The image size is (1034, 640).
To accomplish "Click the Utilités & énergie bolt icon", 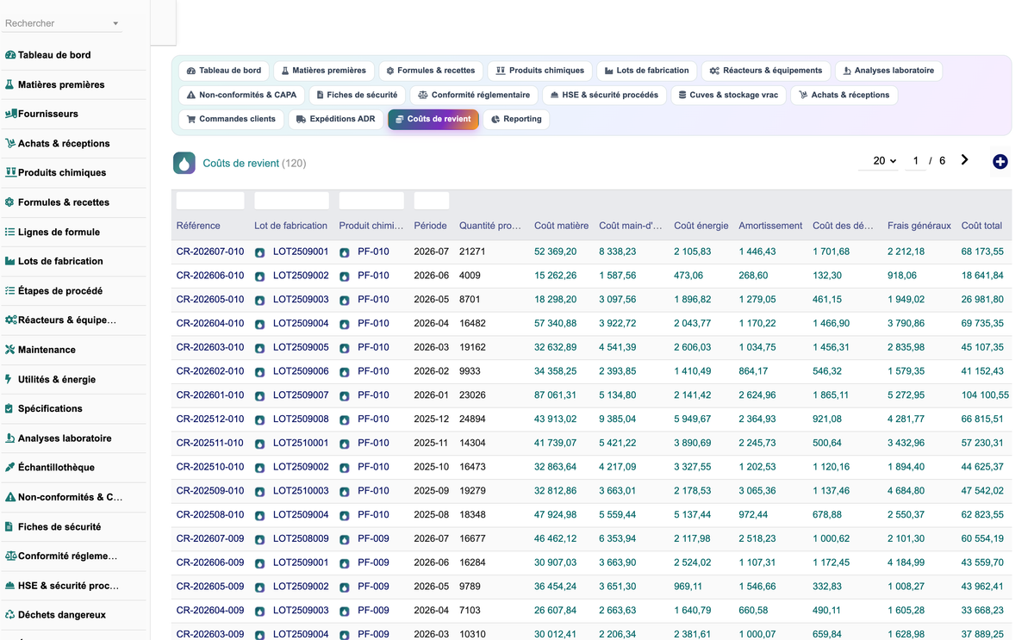I will (10, 379).
